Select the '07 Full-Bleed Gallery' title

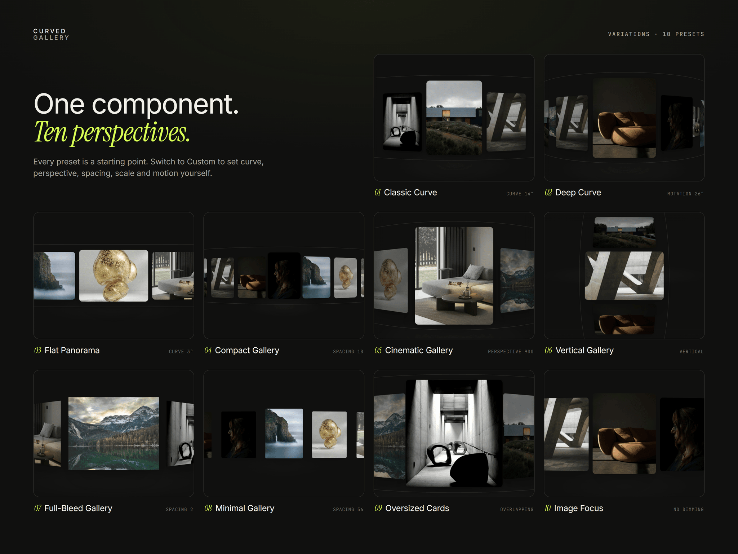[x=73, y=508]
